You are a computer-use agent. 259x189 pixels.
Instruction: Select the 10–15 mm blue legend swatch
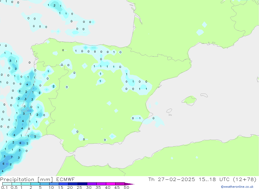click(54, 184)
